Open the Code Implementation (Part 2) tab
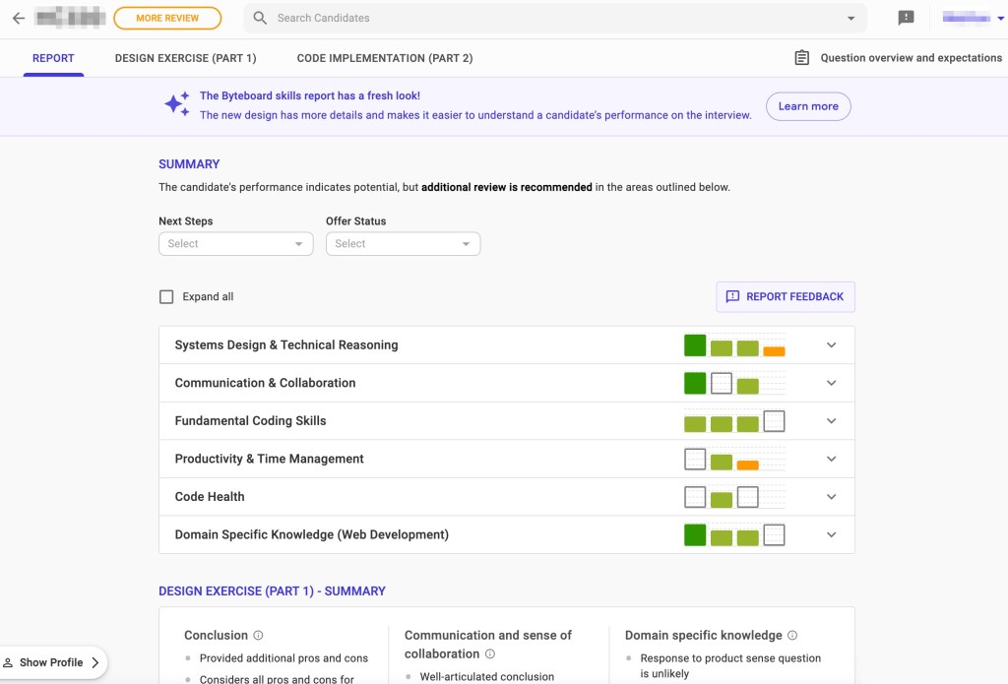1008x684 pixels. coord(385,58)
